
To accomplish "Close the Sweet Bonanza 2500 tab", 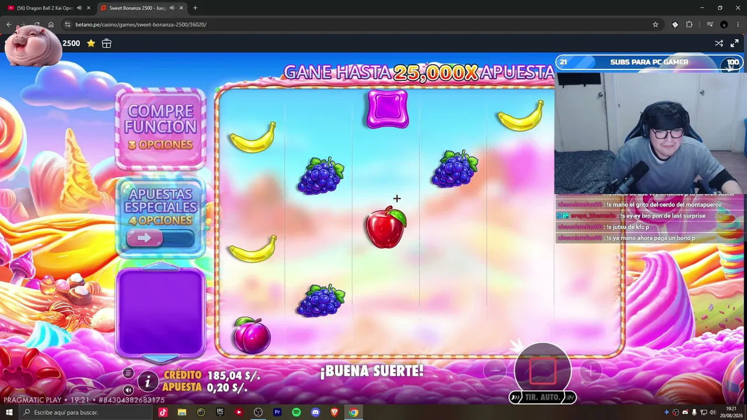I will (181, 8).
